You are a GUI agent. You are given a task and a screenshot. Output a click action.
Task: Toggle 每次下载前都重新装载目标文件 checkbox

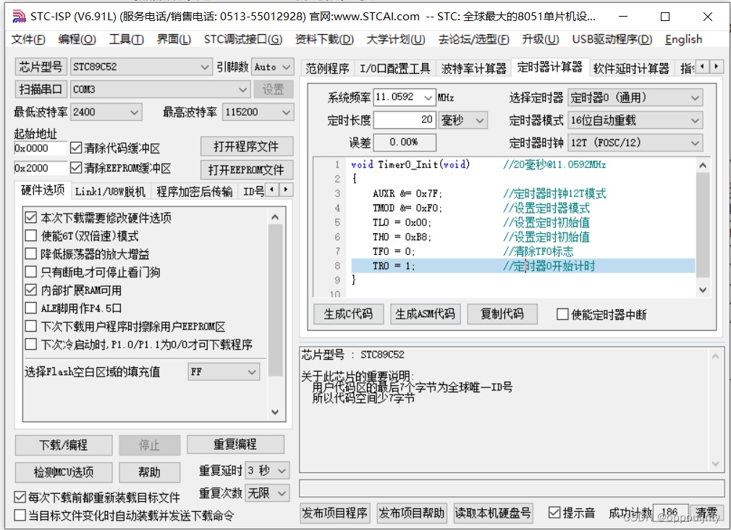pos(20,497)
